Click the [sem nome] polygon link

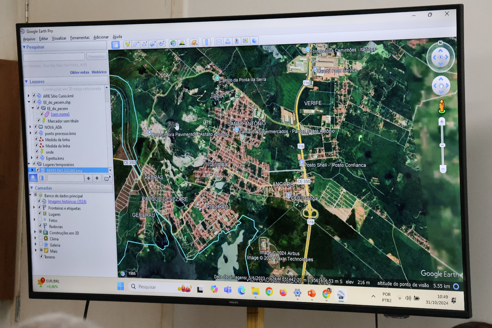[x=60, y=114]
